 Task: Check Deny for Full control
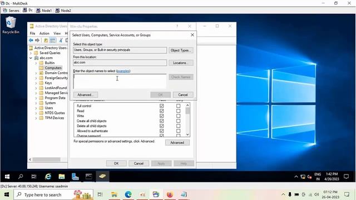(x=178, y=106)
